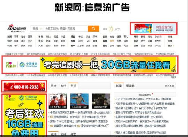Screen dimensions: 188x137
Task: Open headline 胡静国外度假晒自拍
Action: (x=65, y=126)
